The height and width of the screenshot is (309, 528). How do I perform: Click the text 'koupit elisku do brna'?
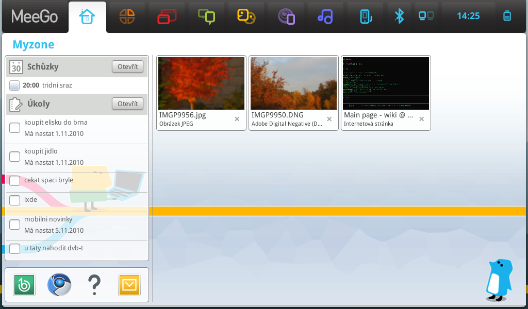click(x=56, y=123)
